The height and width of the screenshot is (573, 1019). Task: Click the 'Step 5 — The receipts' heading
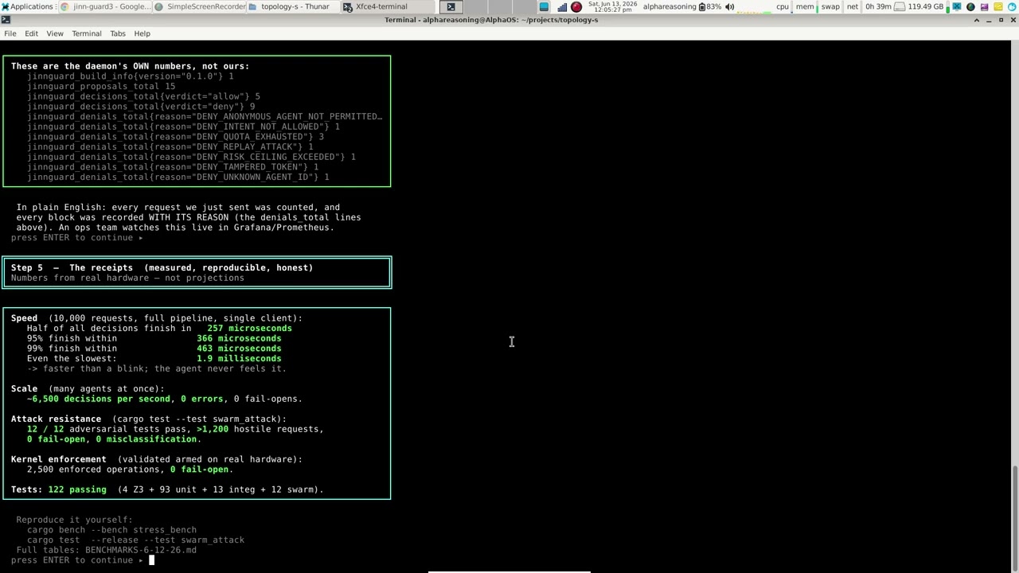click(x=162, y=267)
